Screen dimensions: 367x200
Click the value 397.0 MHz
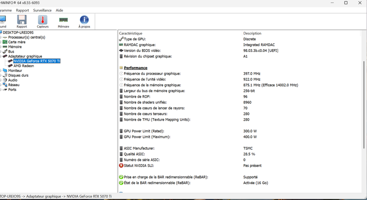[252, 74]
